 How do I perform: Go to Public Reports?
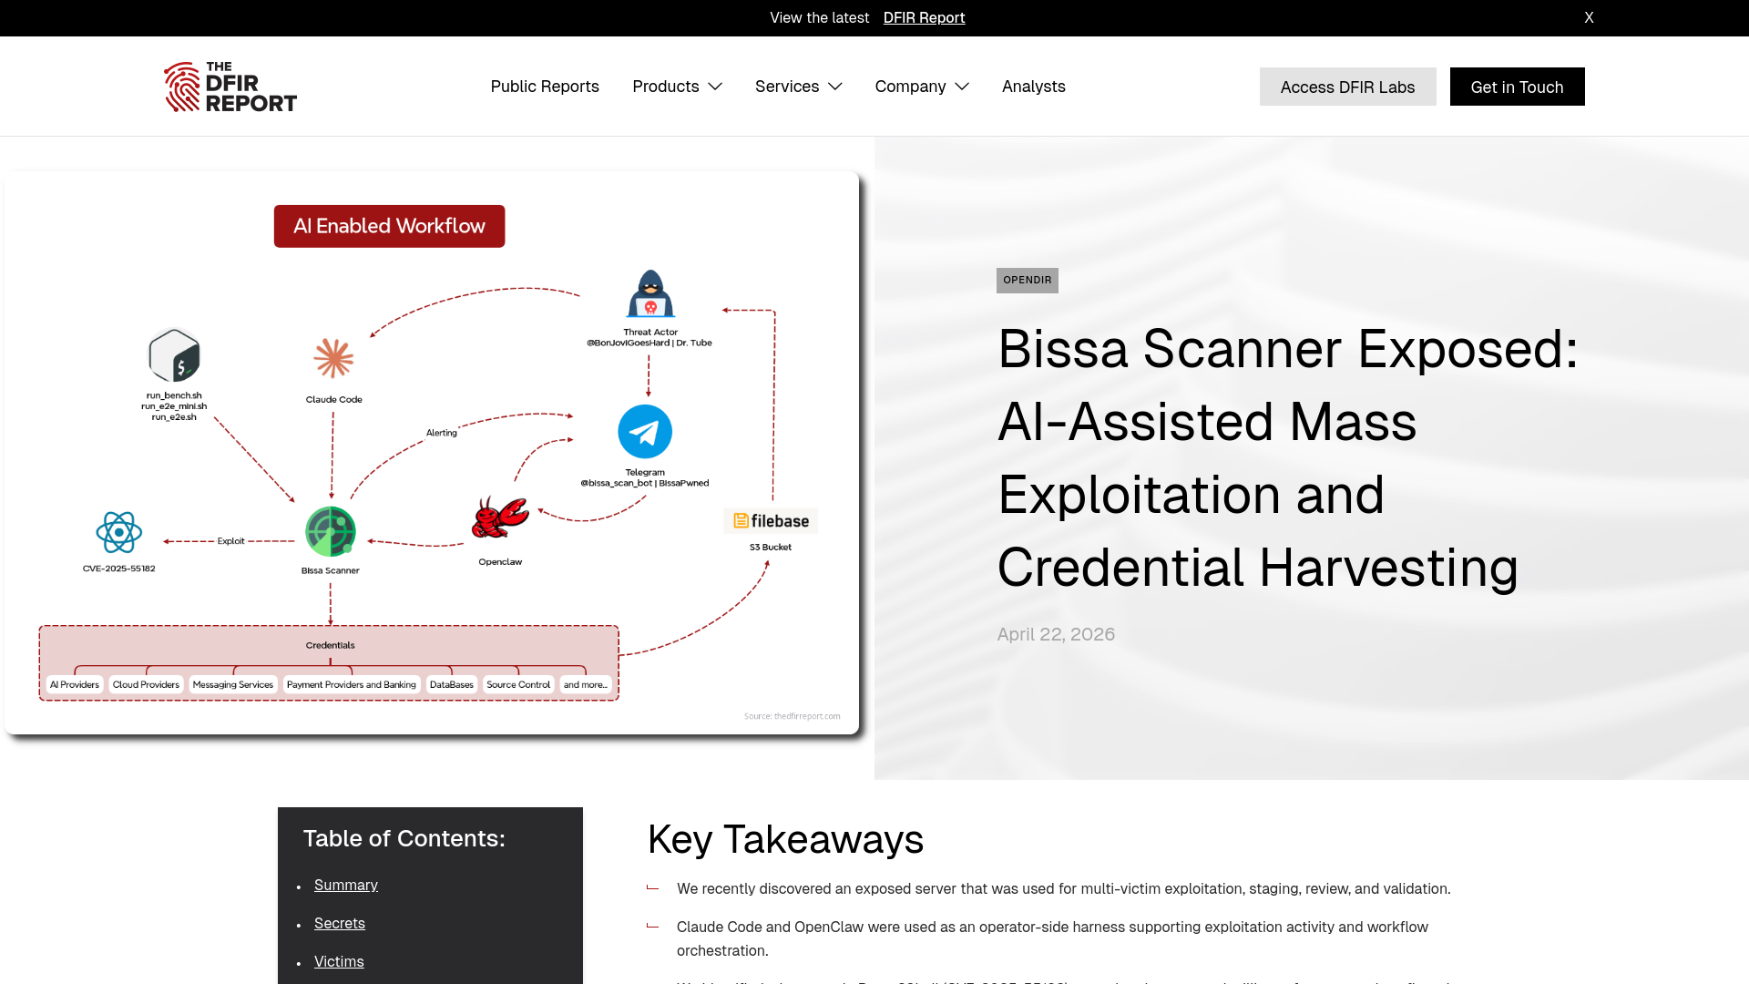pyautogui.click(x=545, y=87)
